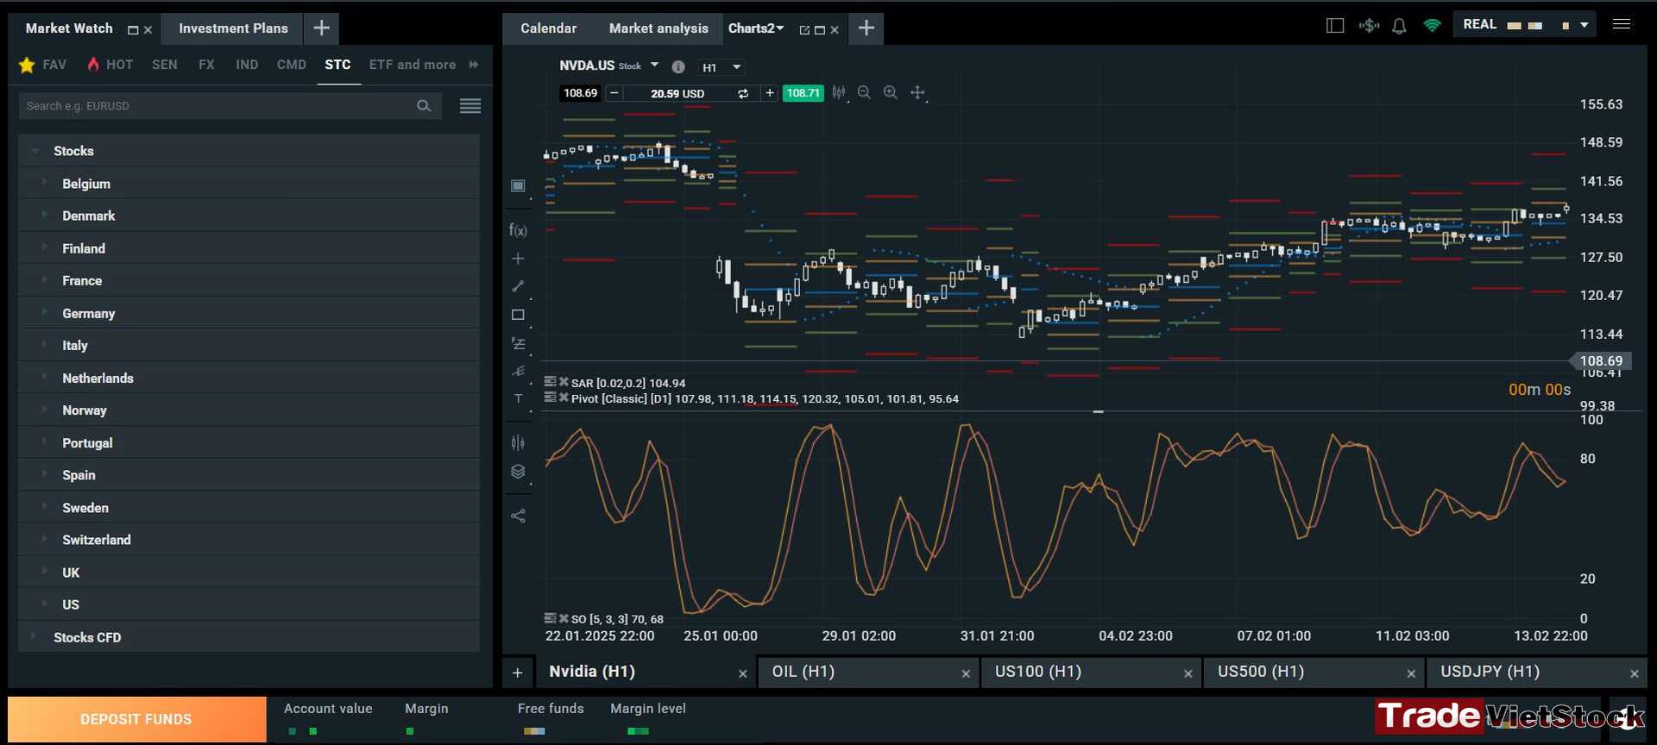
Task: Expand the US stocks group
Action: (x=44, y=604)
